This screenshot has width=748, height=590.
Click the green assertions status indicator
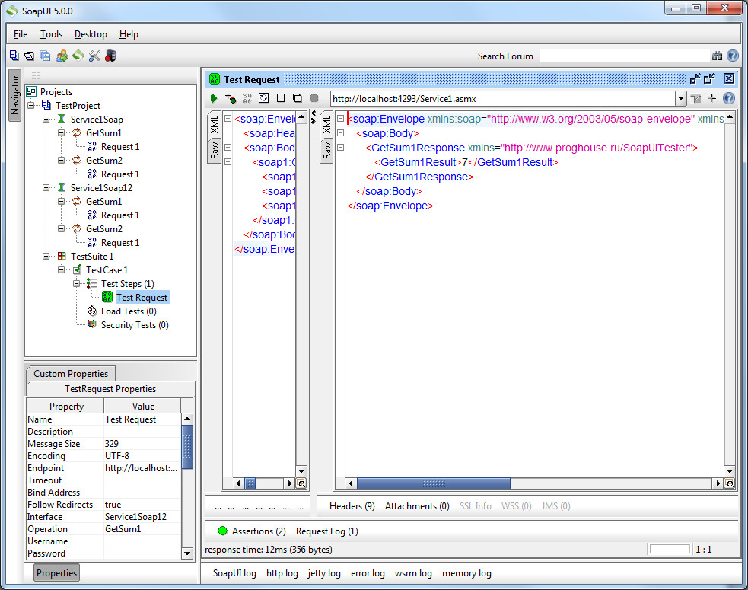(222, 531)
